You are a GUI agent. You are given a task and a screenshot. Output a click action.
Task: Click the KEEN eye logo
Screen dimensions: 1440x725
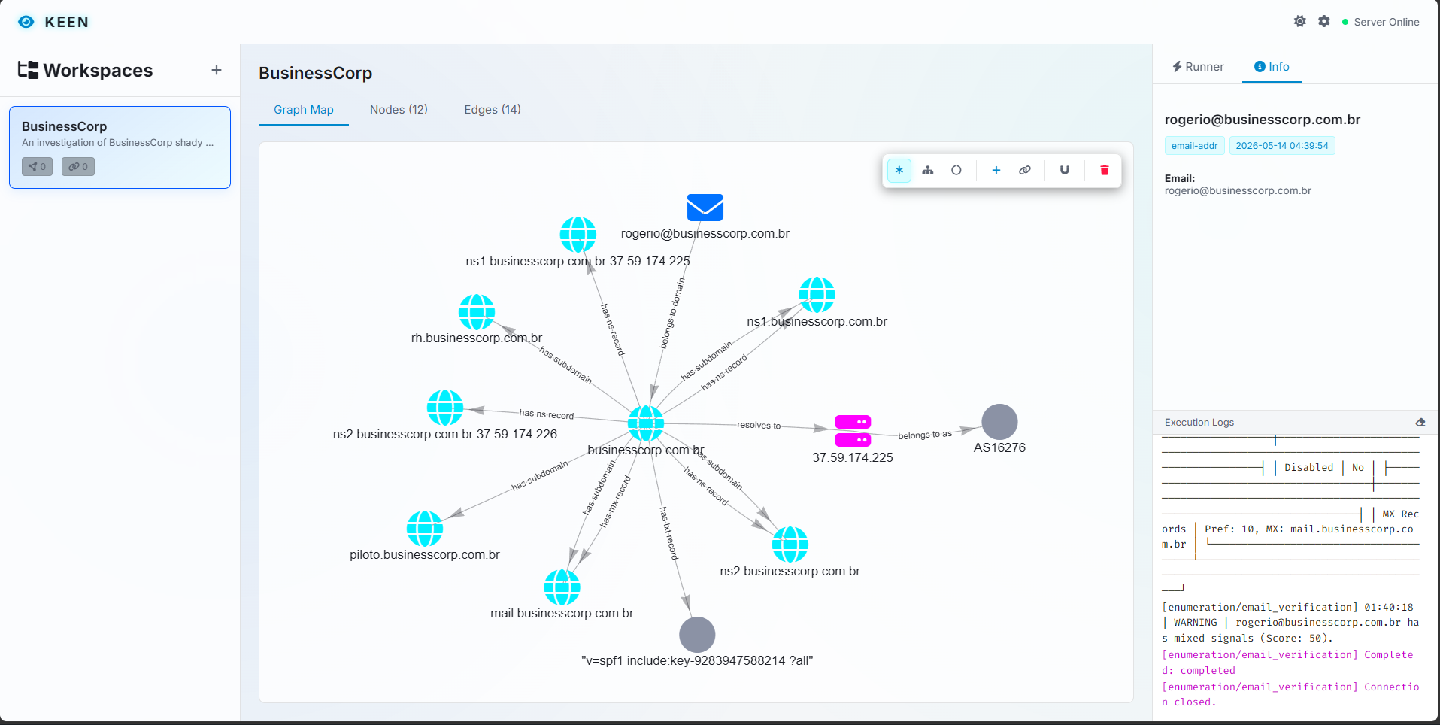pyautogui.click(x=26, y=22)
